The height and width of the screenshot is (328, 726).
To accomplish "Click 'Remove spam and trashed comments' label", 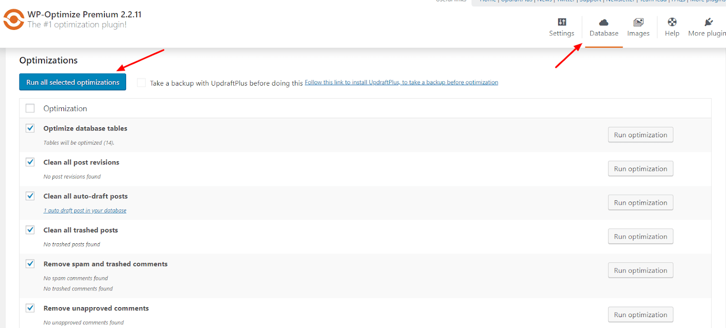I will point(106,264).
